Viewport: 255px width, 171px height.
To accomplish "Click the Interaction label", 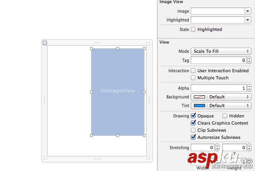I will tap(179, 71).
